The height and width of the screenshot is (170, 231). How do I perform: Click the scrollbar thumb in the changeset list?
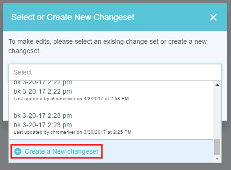click(217, 147)
